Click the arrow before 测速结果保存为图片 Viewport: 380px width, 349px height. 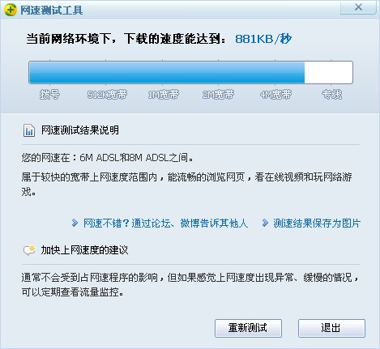point(265,223)
